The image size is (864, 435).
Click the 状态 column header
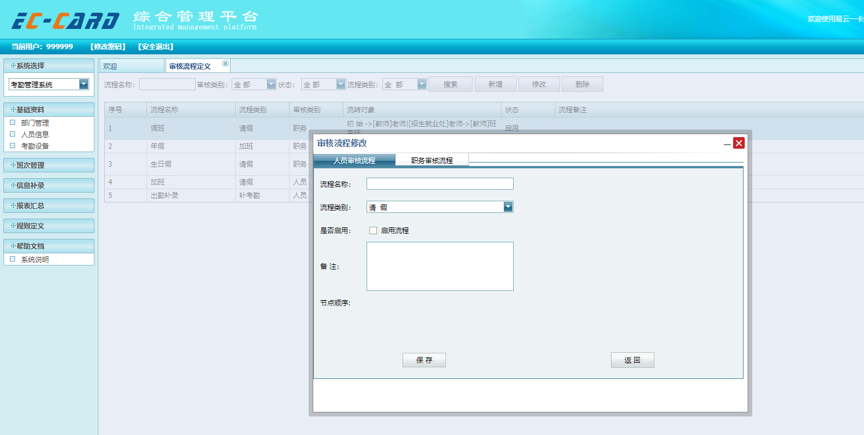pos(528,109)
